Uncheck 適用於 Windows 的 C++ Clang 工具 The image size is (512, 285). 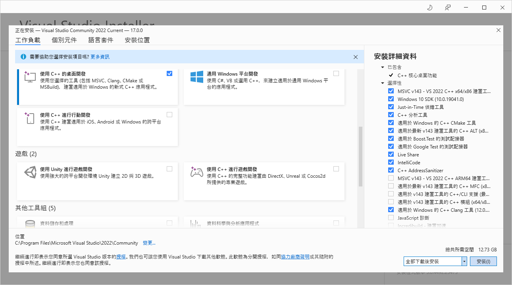pyautogui.click(x=391, y=210)
